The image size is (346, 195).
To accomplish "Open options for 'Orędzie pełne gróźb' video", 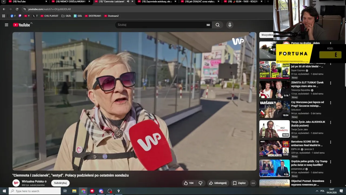I will tap(330, 162).
